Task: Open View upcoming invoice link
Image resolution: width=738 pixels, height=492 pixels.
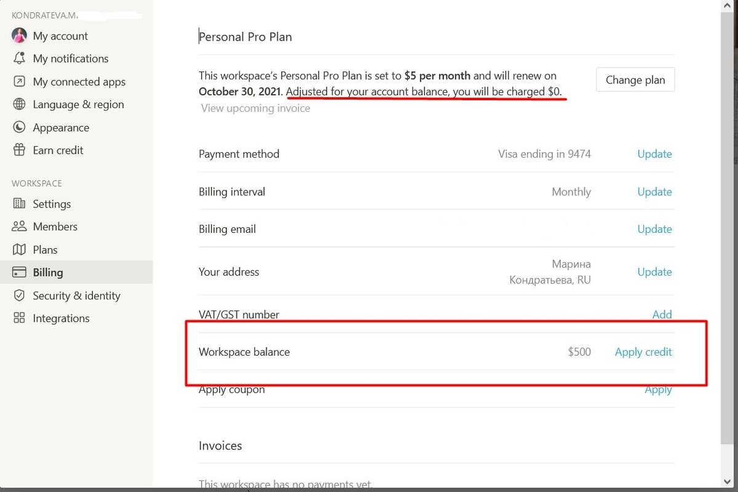Action: pyautogui.click(x=255, y=108)
